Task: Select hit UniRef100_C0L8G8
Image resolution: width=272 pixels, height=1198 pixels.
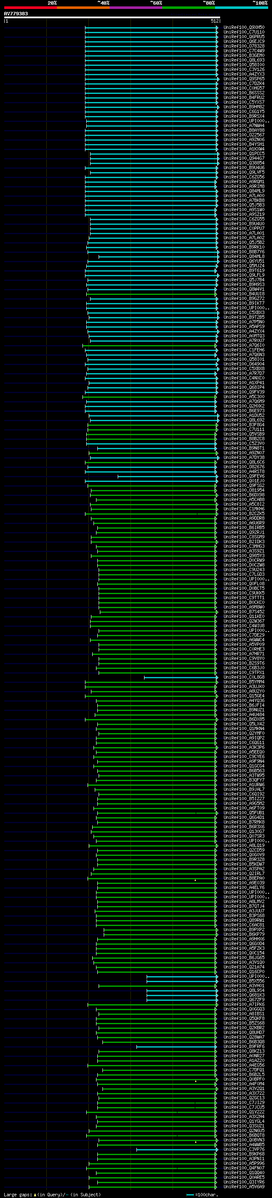Action: [244, 677]
